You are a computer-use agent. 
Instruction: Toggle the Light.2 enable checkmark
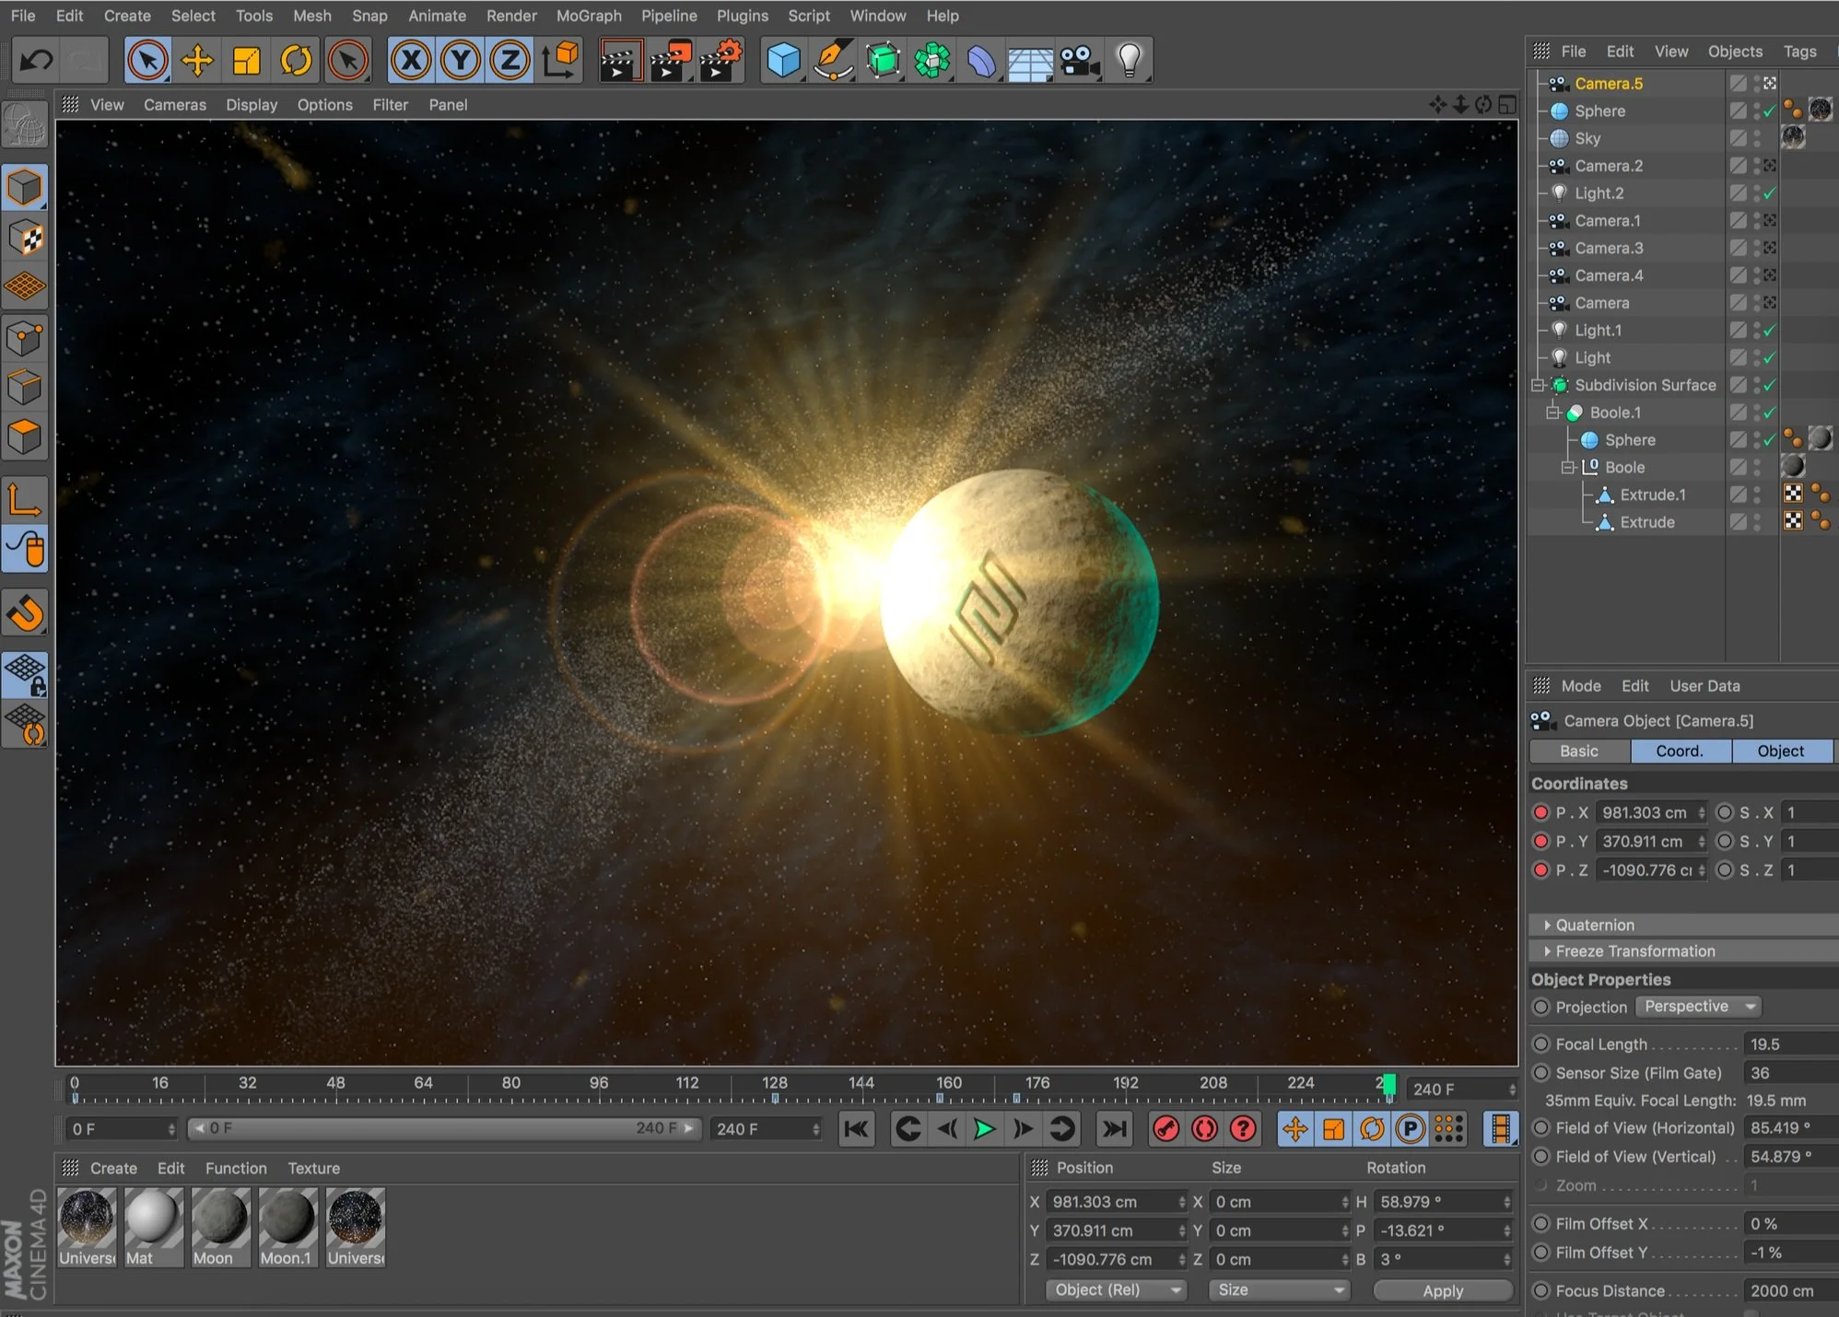tap(1770, 193)
